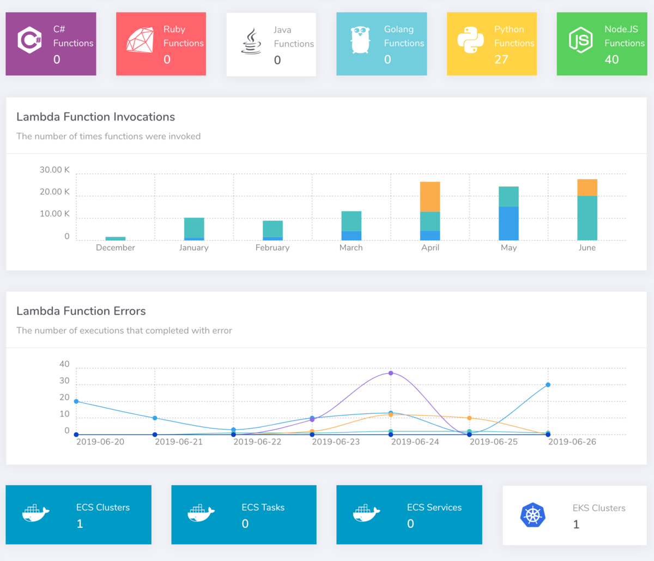The height and width of the screenshot is (561, 654).
Task: Click the March blue bar segment
Action: pos(351,236)
